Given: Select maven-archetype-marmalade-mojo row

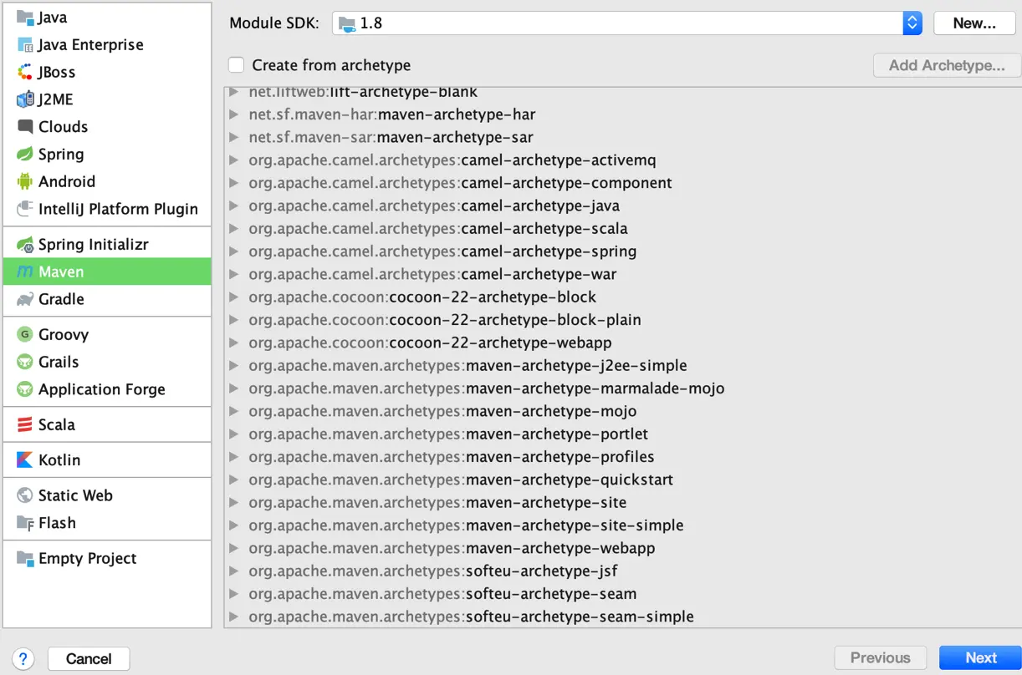Looking at the screenshot, I should tap(623, 388).
